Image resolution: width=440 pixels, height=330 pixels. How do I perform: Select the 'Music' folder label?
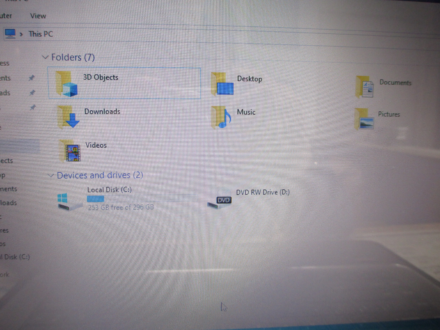click(246, 112)
